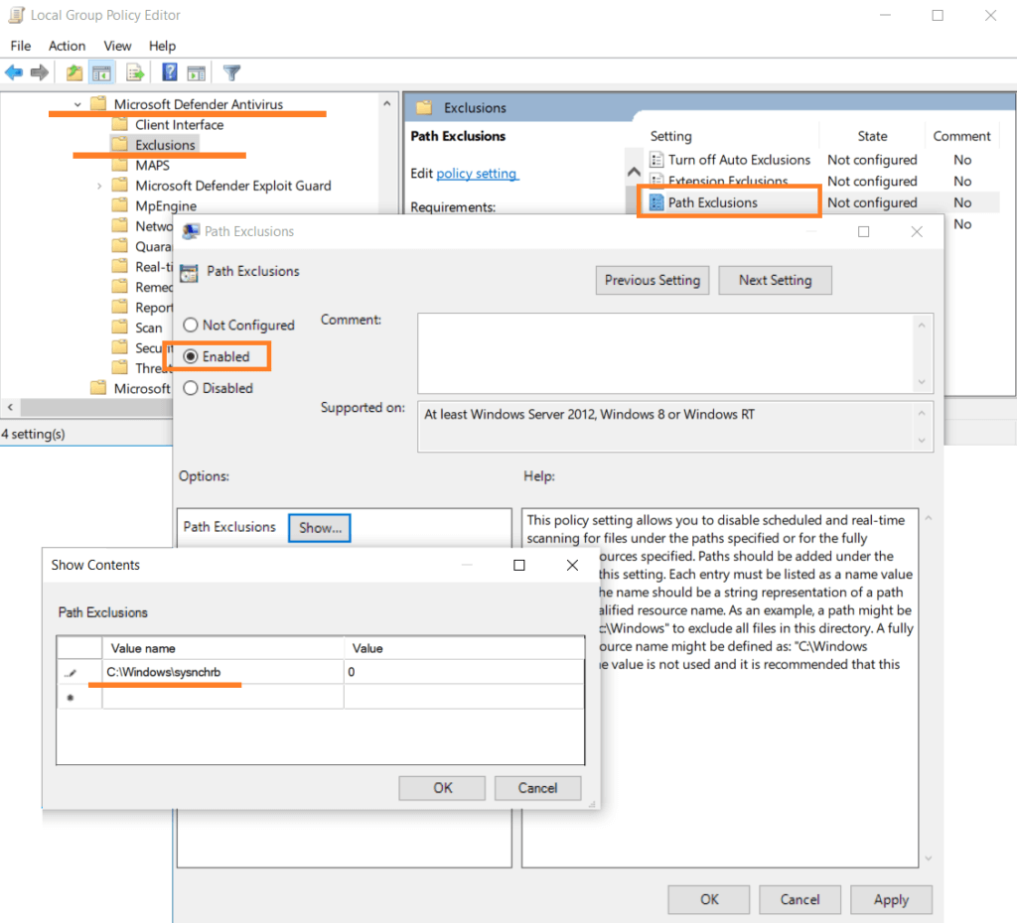
Task: Select Microsoft Defender Exploit Guard in the tree
Action: coord(232,186)
